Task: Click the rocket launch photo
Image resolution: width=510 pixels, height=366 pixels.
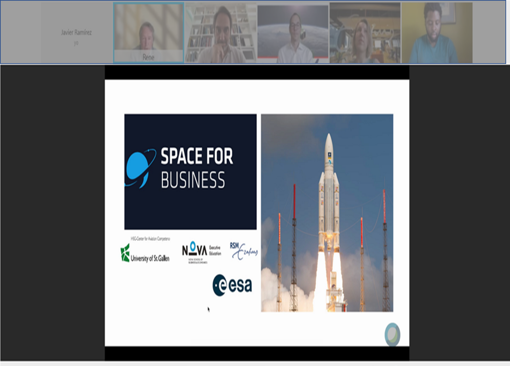Action: tap(327, 213)
